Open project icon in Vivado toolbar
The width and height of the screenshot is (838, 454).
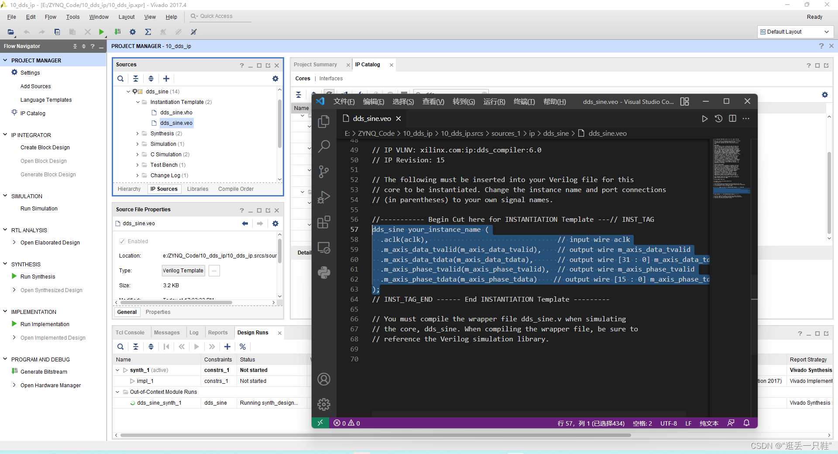(11, 32)
